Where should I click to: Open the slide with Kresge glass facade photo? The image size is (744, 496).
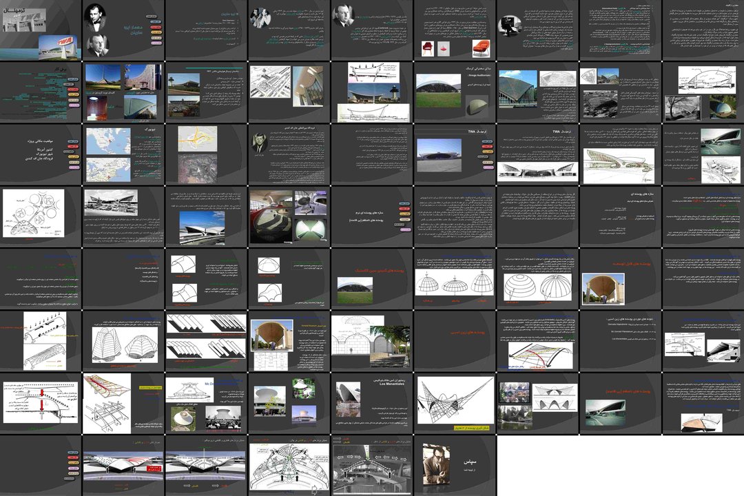537,92
